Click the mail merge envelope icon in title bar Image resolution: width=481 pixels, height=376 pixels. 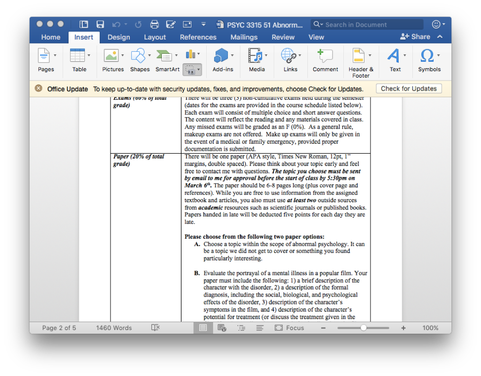pos(187,24)
